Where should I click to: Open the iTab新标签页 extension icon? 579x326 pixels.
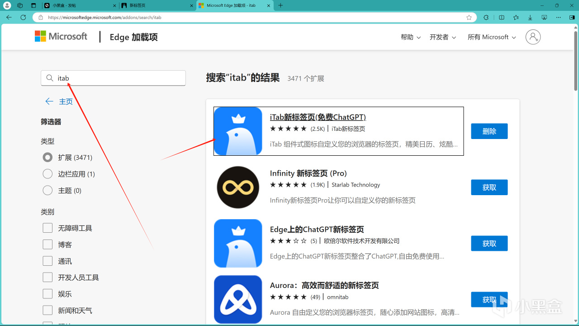[x=238, y=131]
